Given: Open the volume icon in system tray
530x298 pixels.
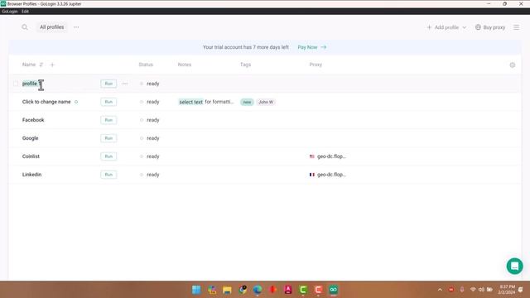Looking at the screenshot, I should pos(481,290).
